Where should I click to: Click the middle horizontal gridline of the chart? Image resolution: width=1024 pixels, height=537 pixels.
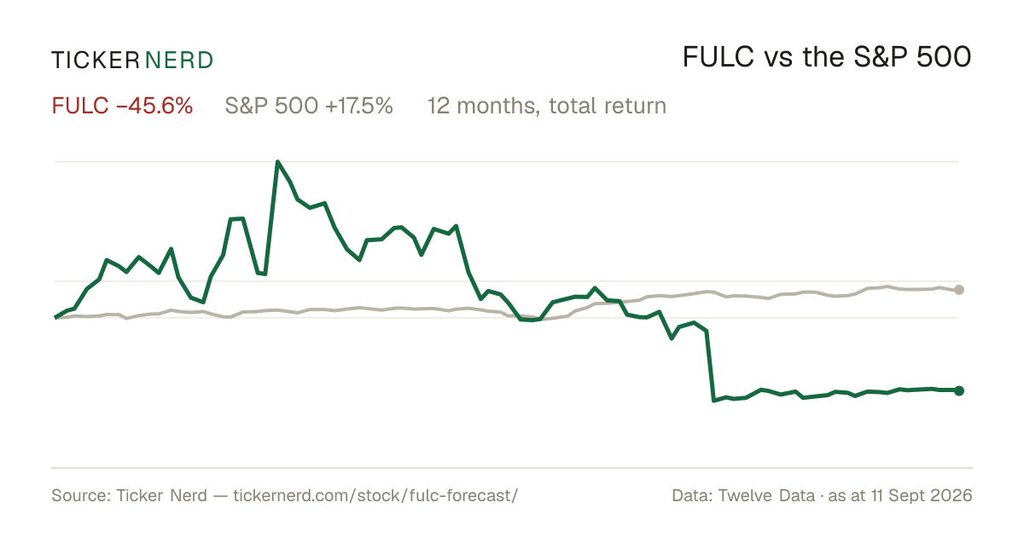(x=507, y=280)
